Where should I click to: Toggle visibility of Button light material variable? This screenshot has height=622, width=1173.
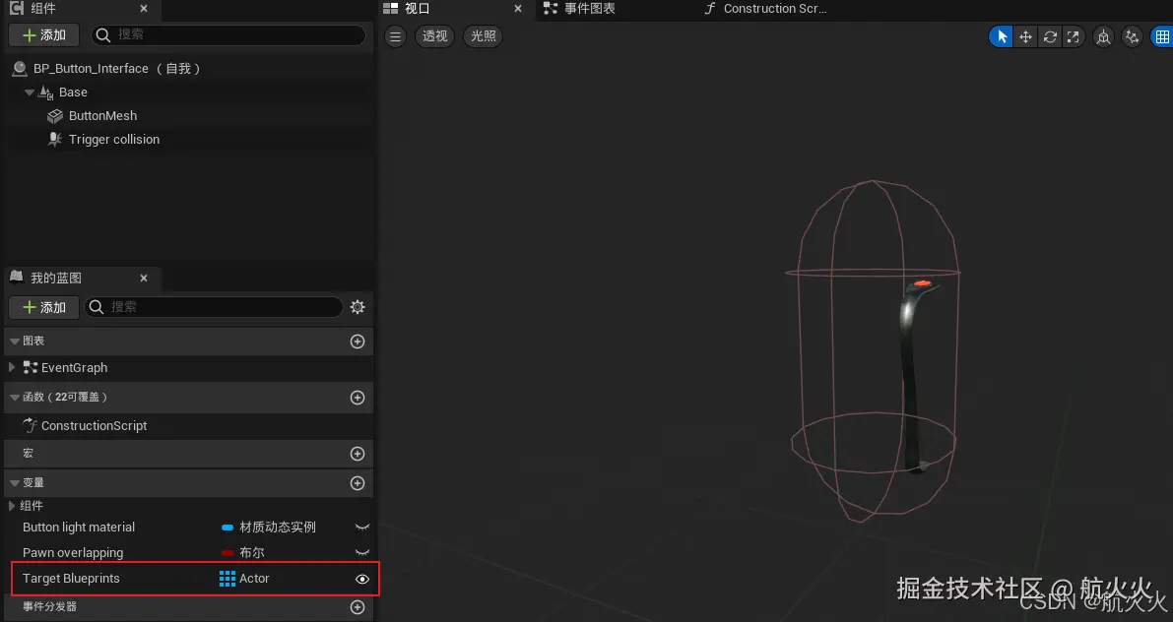pos(360,527)
